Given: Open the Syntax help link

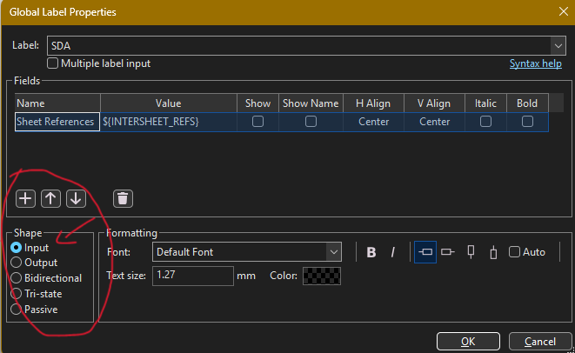Looking at the screenshot, I should click(535, 63).
